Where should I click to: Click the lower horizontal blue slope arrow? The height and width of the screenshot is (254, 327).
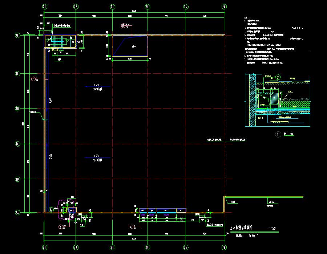click(x=97, y=157)
